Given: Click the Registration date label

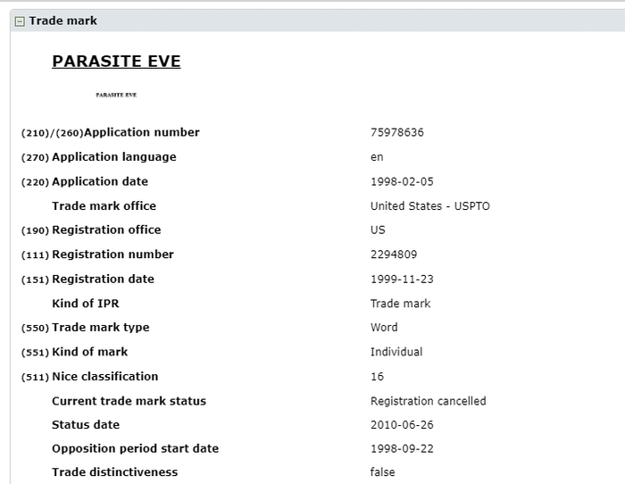Looking at the screenshot, I should point(103,280).
